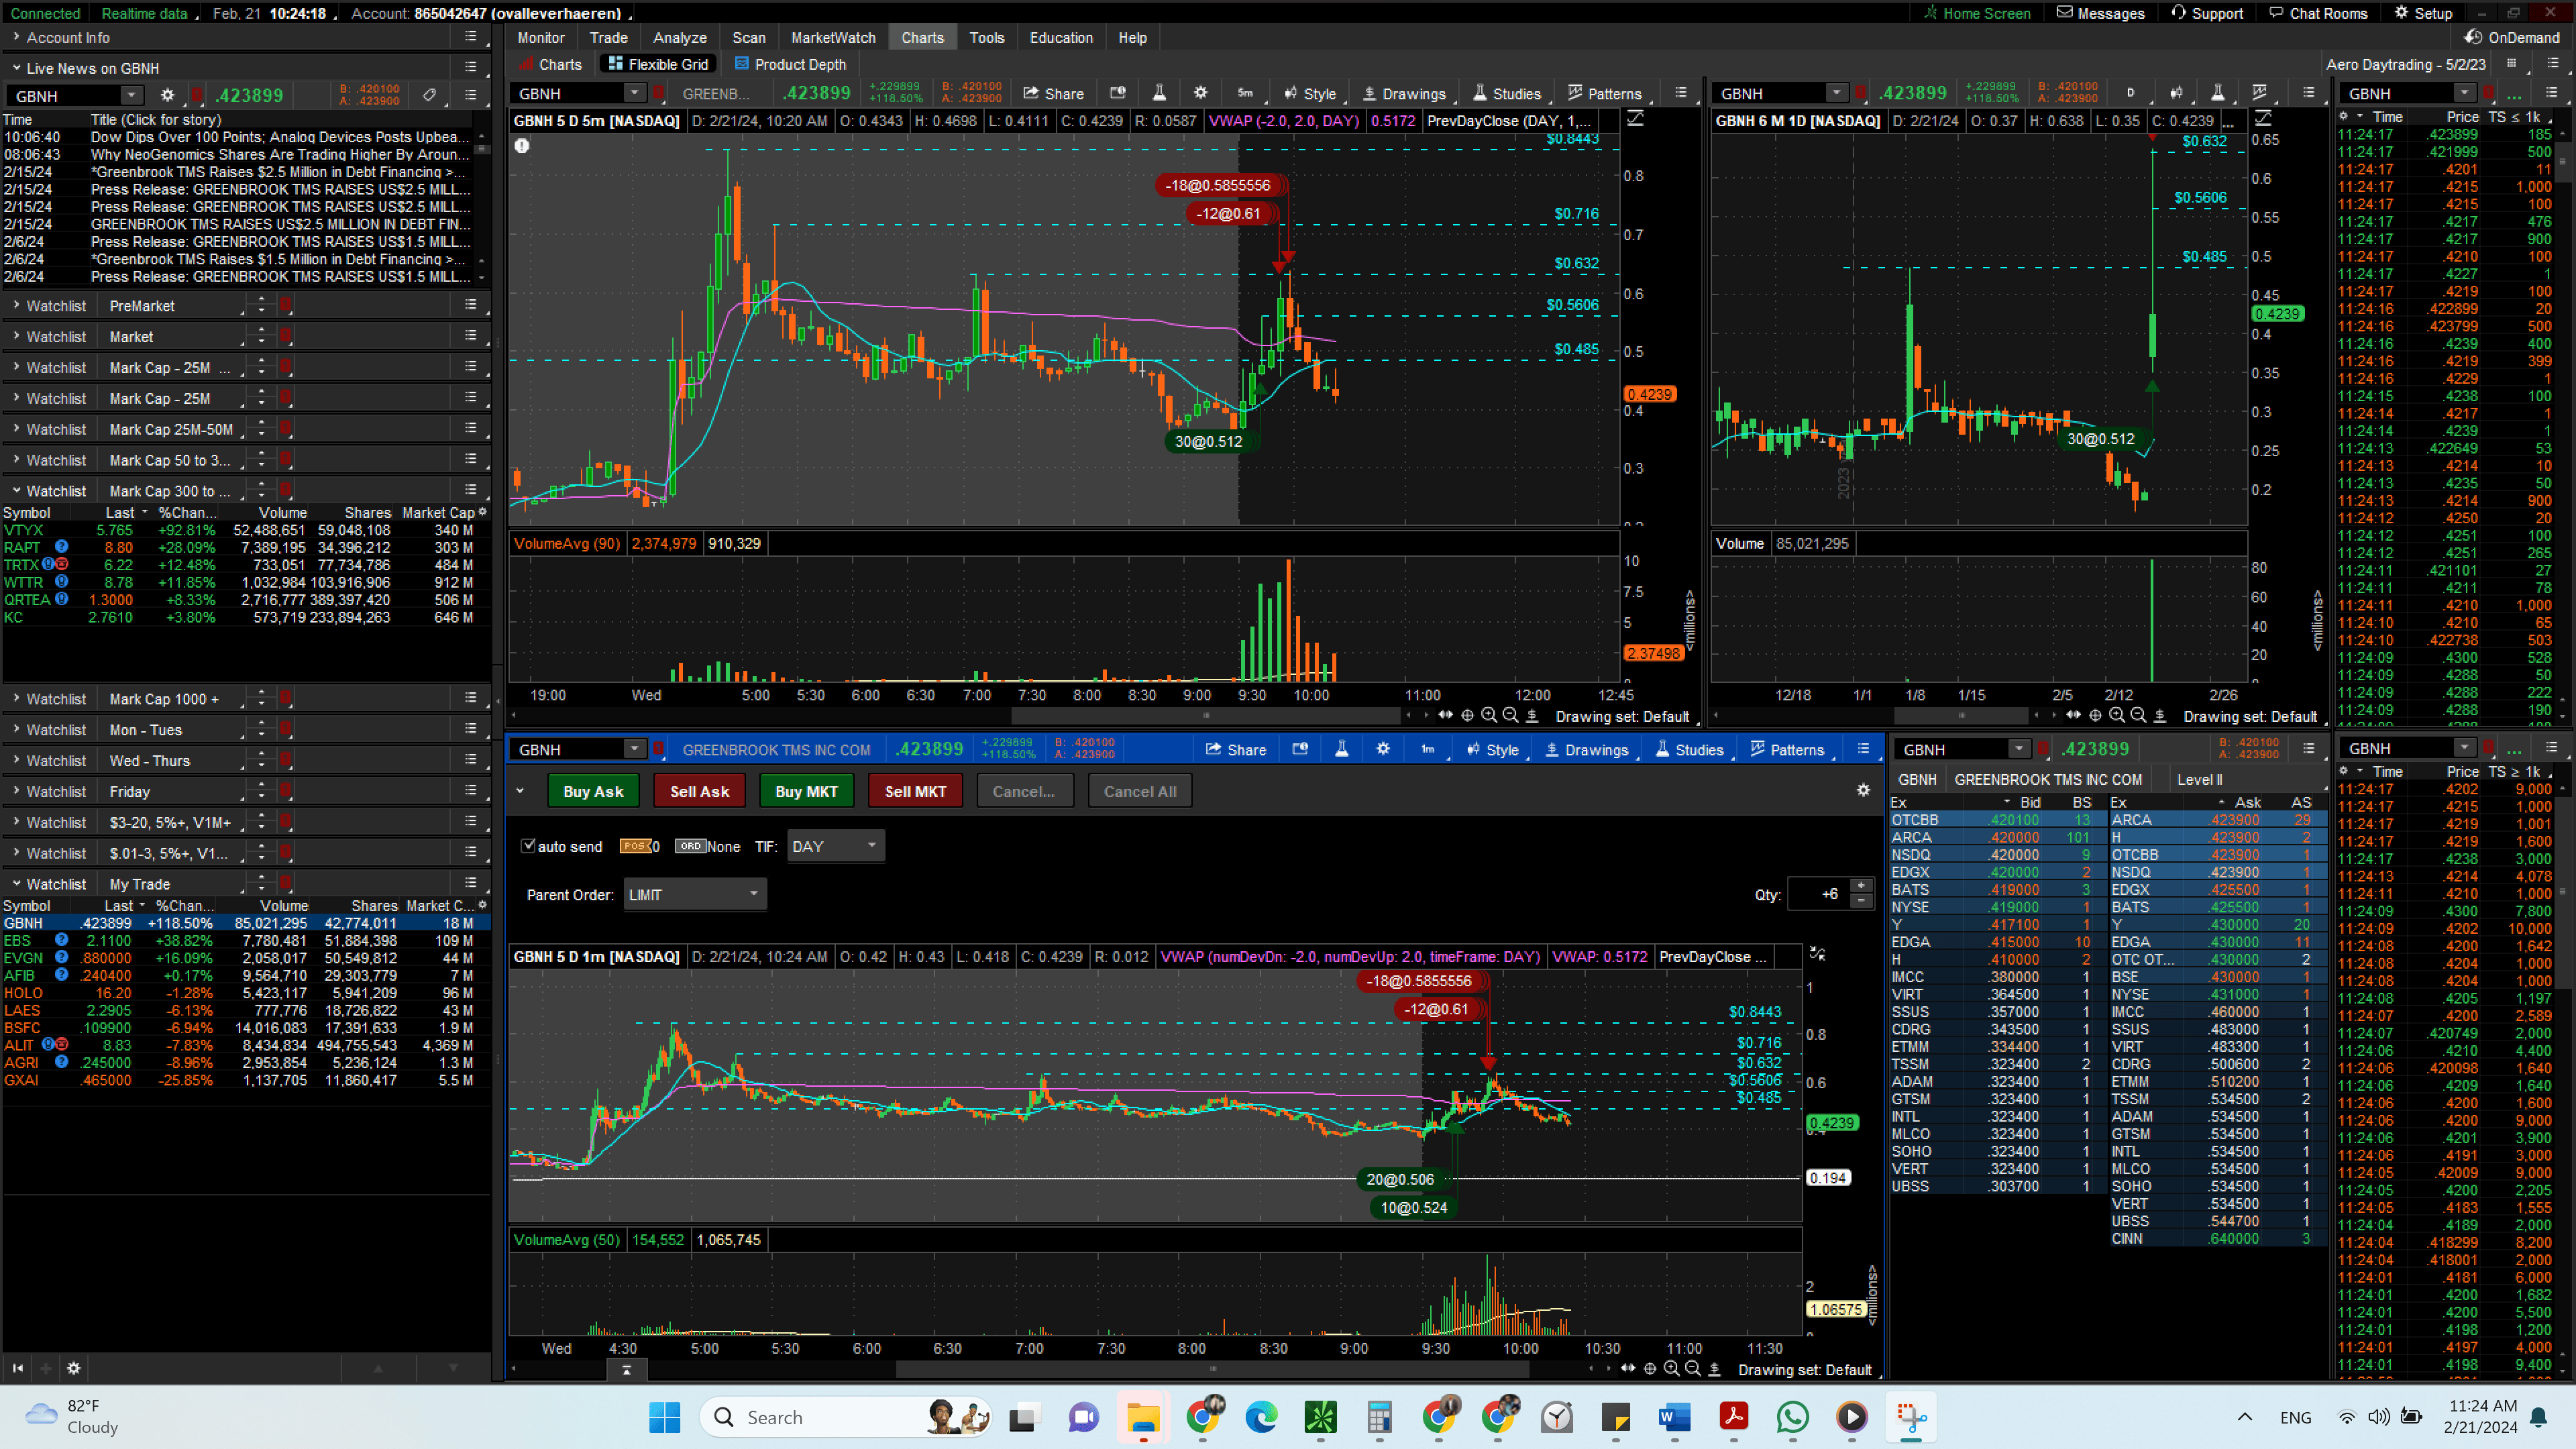Toggle OnDemand mode

(x=2512, y=37)
